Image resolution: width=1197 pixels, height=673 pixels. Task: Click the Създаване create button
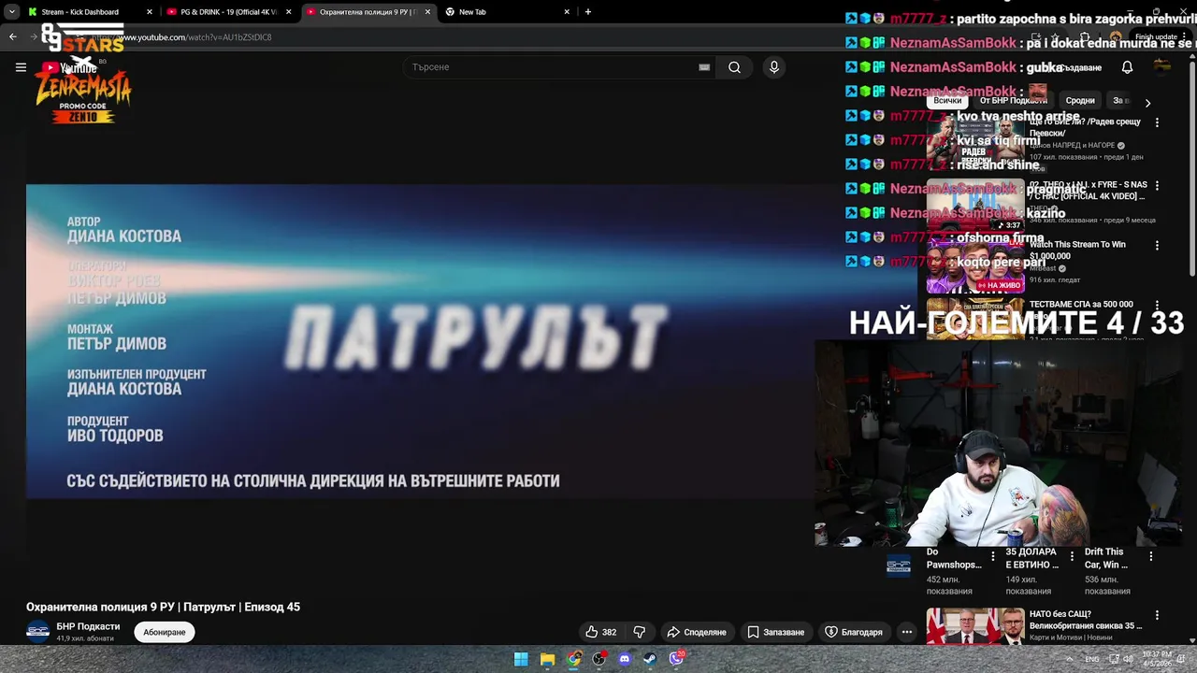point(1075,67)
